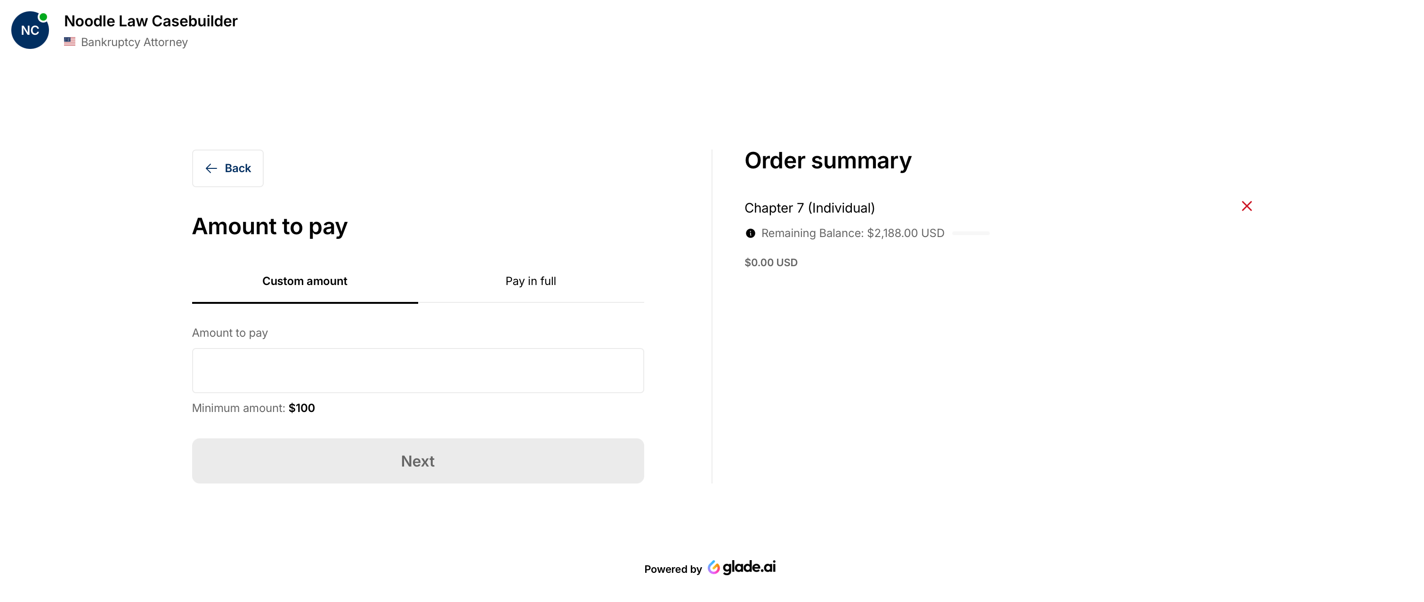This screenshot has width=1424, height=602.
Task: Click the green online status dot
Action: click(43, 17)
